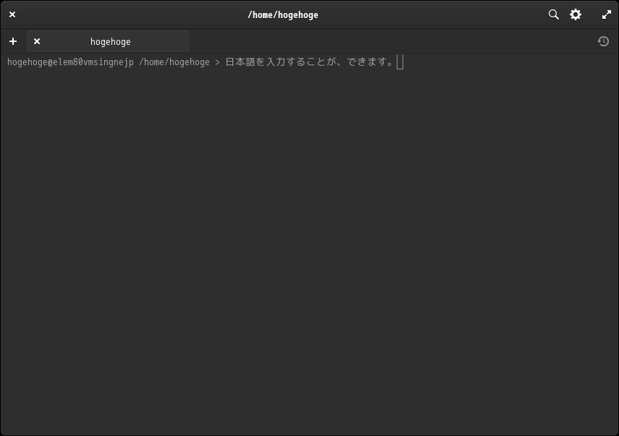Open the terminal settings gear menu
Image resolution: width=619 pixels, height=436 pixels.
[x=576, y=14]
